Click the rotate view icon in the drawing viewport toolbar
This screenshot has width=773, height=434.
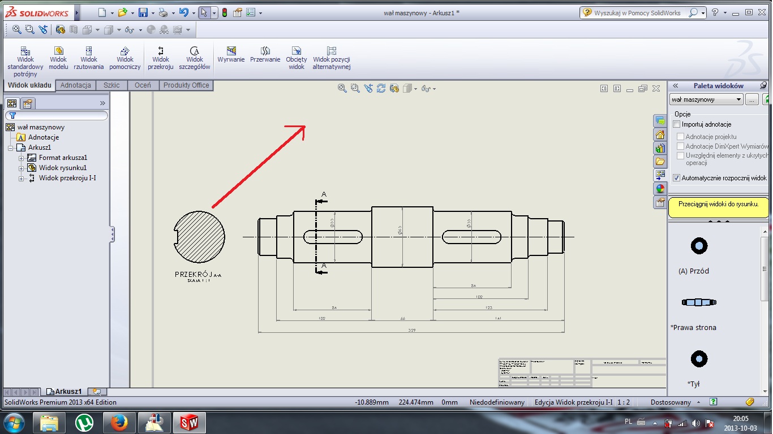381,88
